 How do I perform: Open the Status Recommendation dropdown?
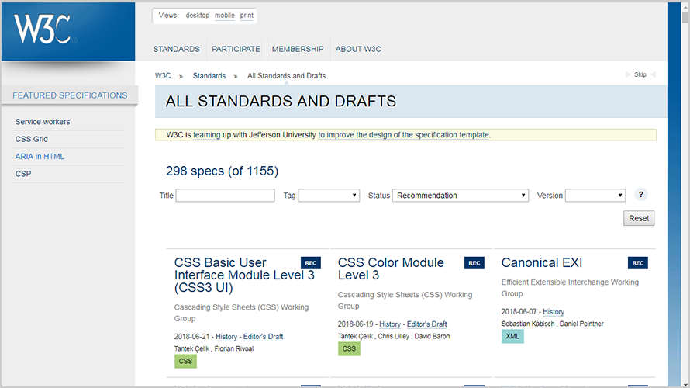click(x=461, y=195)
